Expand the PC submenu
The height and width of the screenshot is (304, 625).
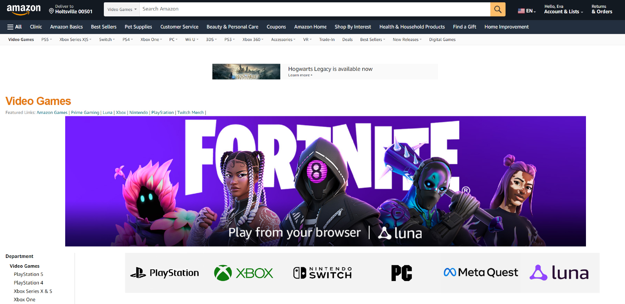(173, 39)
